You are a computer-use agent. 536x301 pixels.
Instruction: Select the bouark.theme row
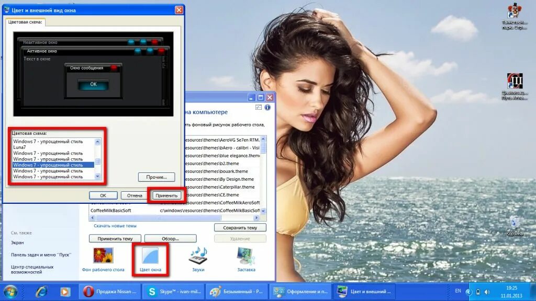point(222,171)
